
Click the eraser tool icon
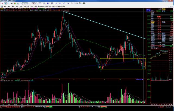[x=75, y=4]
